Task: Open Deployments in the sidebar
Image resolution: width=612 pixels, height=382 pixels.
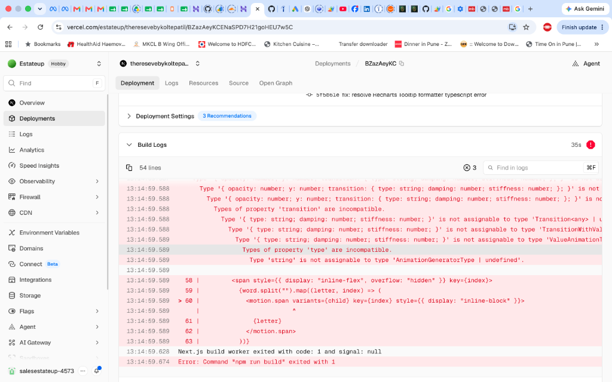Action: (54, 119)
